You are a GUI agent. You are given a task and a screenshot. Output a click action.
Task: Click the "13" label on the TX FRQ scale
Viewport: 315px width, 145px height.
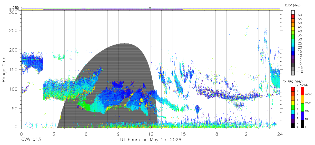pos(297,109)
